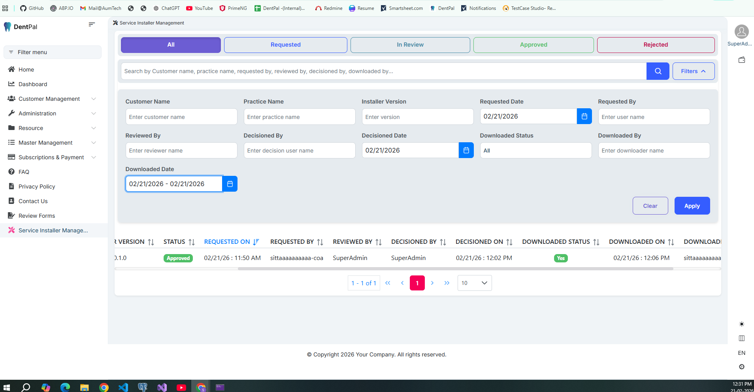Open the Visual Studio Code taskbar icon
The width and height of the screenshot is (754, 392).
tap(123, 387)
